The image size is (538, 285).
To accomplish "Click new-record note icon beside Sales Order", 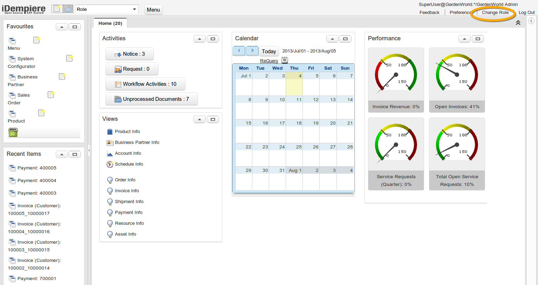I will [51, 95].
